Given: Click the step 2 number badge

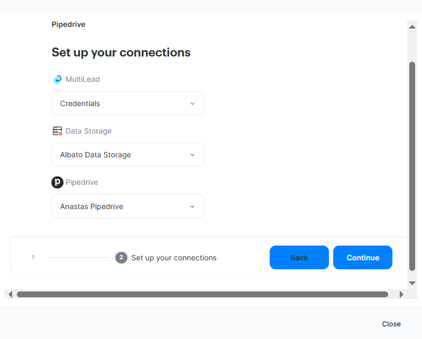Looking at the screenshot, I should (x=121, y=258).
